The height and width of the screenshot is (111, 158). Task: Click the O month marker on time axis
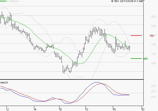coord(87,109)
